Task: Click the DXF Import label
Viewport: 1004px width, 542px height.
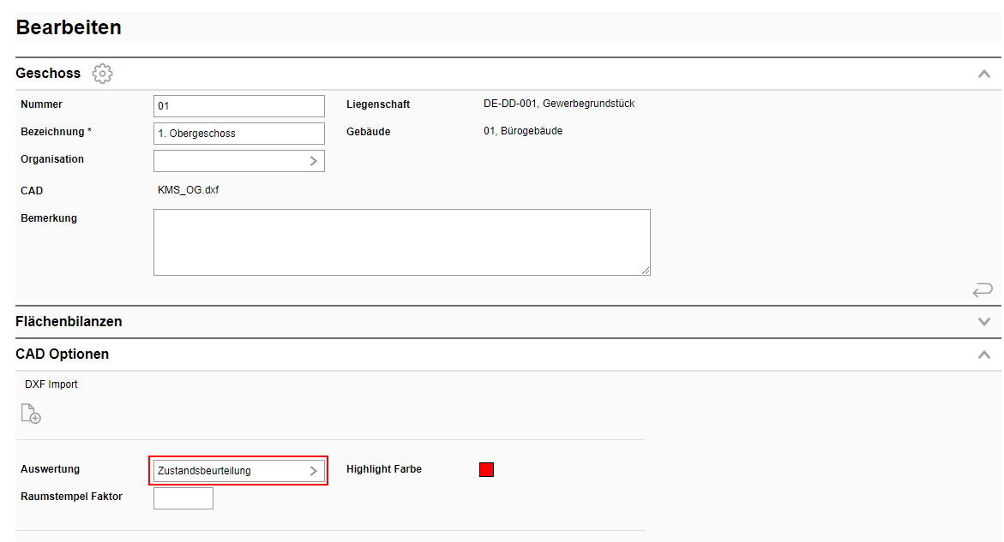Action: pyautogui.click(x=51, y=384)
